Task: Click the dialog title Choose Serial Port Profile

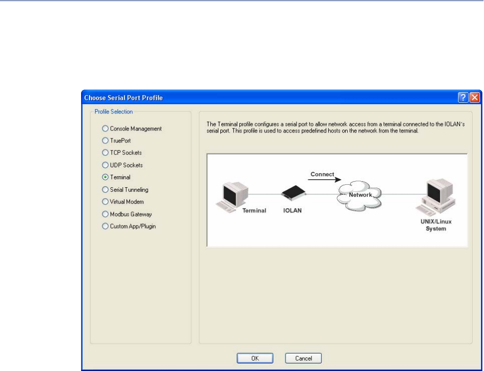Action: [123, 98]
